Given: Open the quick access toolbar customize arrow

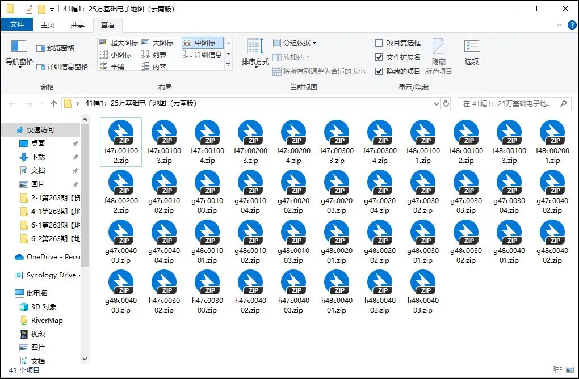Looking at the screenshot, I should point(52,9).
